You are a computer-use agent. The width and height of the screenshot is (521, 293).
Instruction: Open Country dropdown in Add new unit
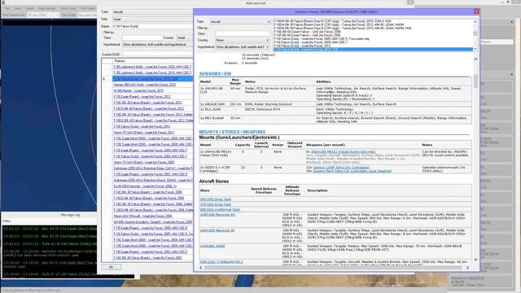click(185, 38)
